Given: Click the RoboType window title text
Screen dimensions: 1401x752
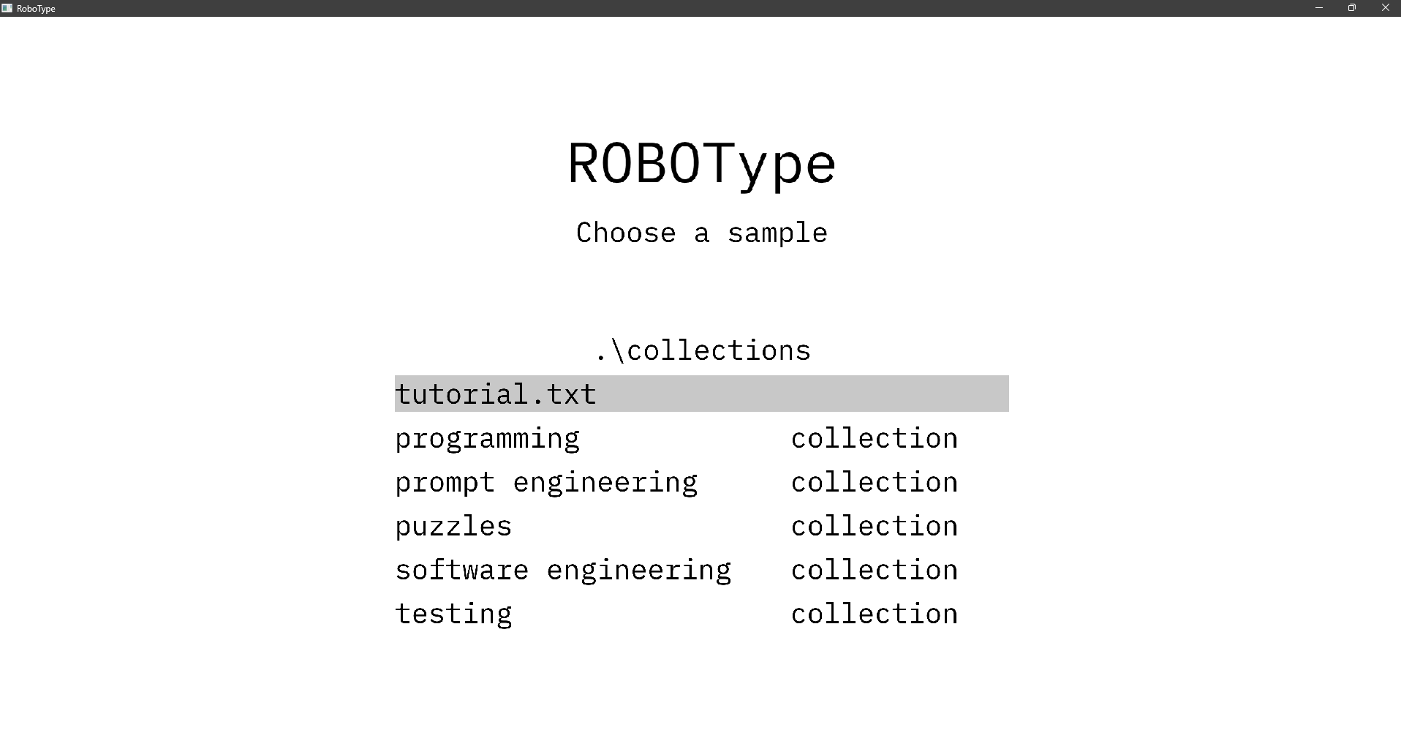Looking at the screenshot, I should coord(36,9).
